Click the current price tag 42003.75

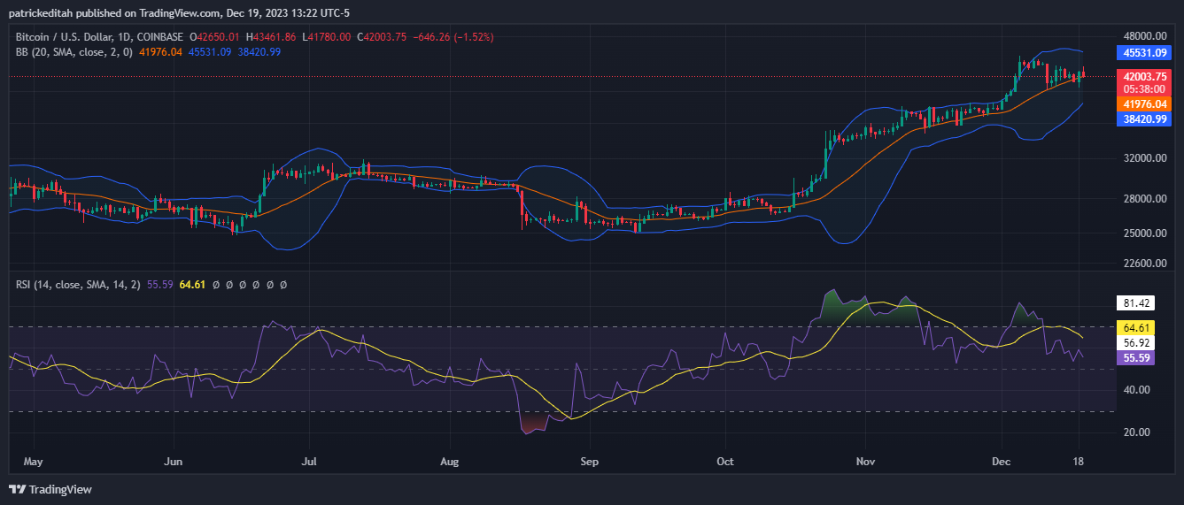point(1146,76)
